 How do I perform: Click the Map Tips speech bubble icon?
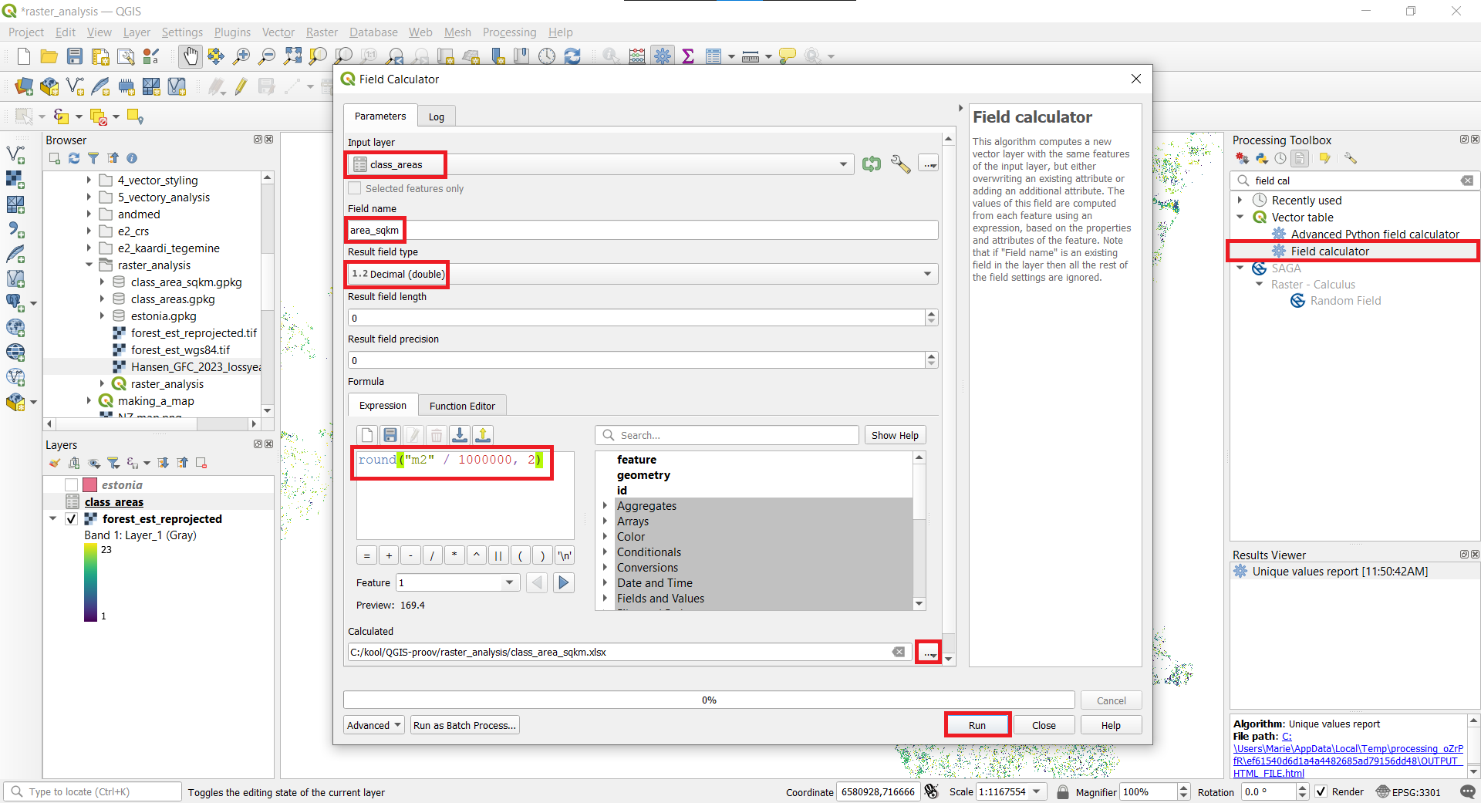[787, 56]
